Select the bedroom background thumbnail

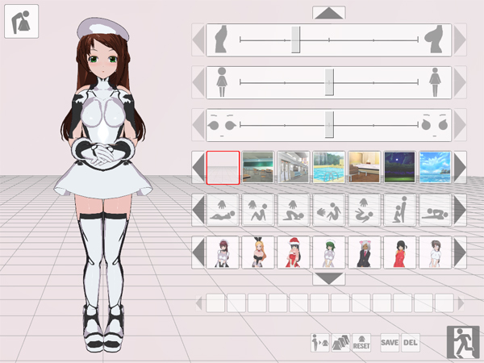(365, 168)
